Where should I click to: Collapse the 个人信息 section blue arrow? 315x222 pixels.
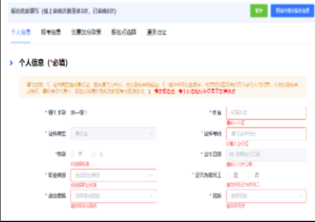click(11, 63)
